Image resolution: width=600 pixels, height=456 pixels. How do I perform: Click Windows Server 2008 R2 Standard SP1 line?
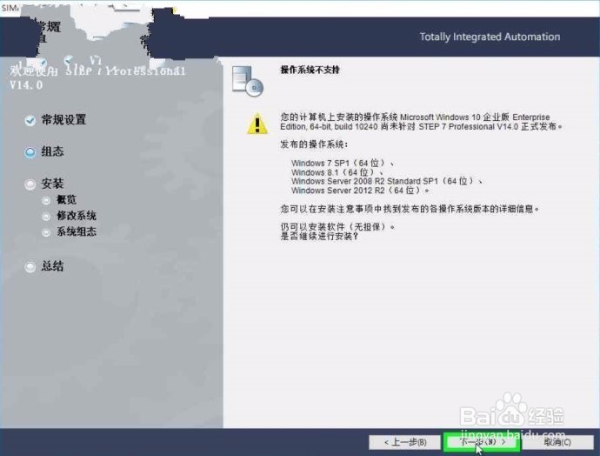[386, 181]
